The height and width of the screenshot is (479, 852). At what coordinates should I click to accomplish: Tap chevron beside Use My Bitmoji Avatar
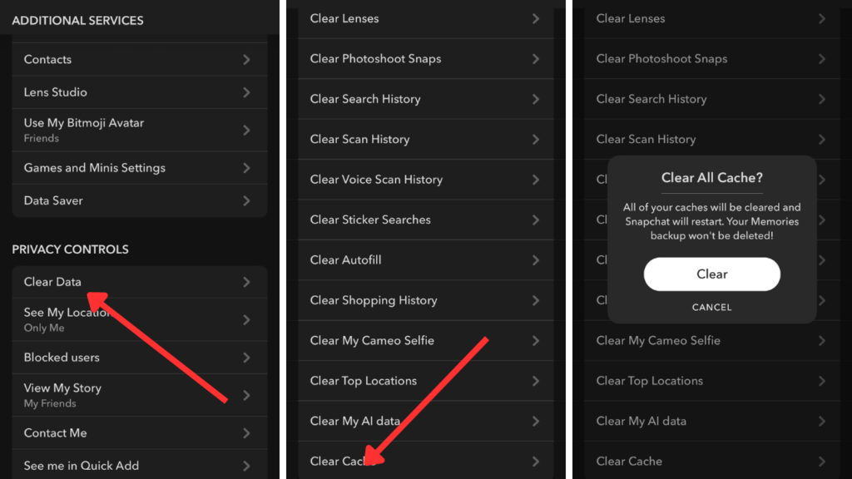246,130
